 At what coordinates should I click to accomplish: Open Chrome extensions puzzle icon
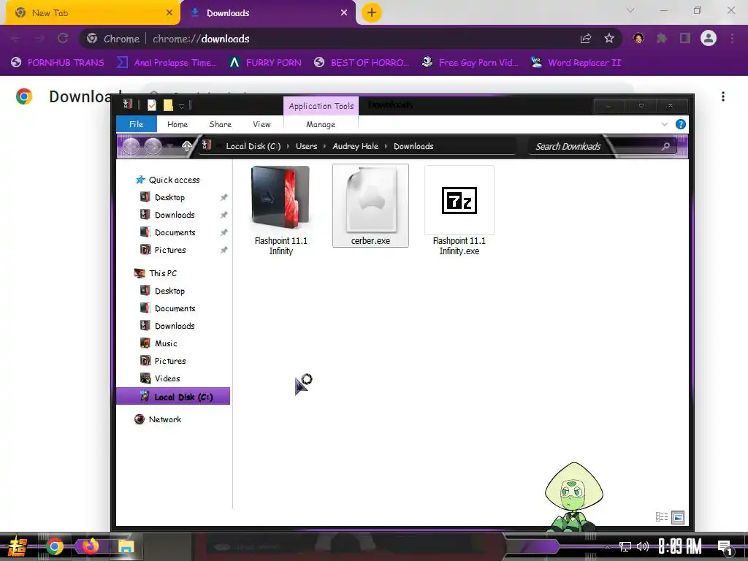pos(662,38)
